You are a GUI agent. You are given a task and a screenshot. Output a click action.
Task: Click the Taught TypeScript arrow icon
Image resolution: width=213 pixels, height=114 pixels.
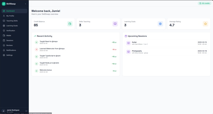[x=36, y=57]
